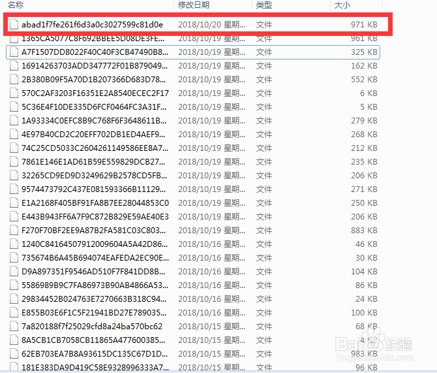The height and width of the screenshot is (373, 437).
Task: Select the file 7a820188f7f25029cfd8a24ba570bc62
Action: [x=92, y=327]
